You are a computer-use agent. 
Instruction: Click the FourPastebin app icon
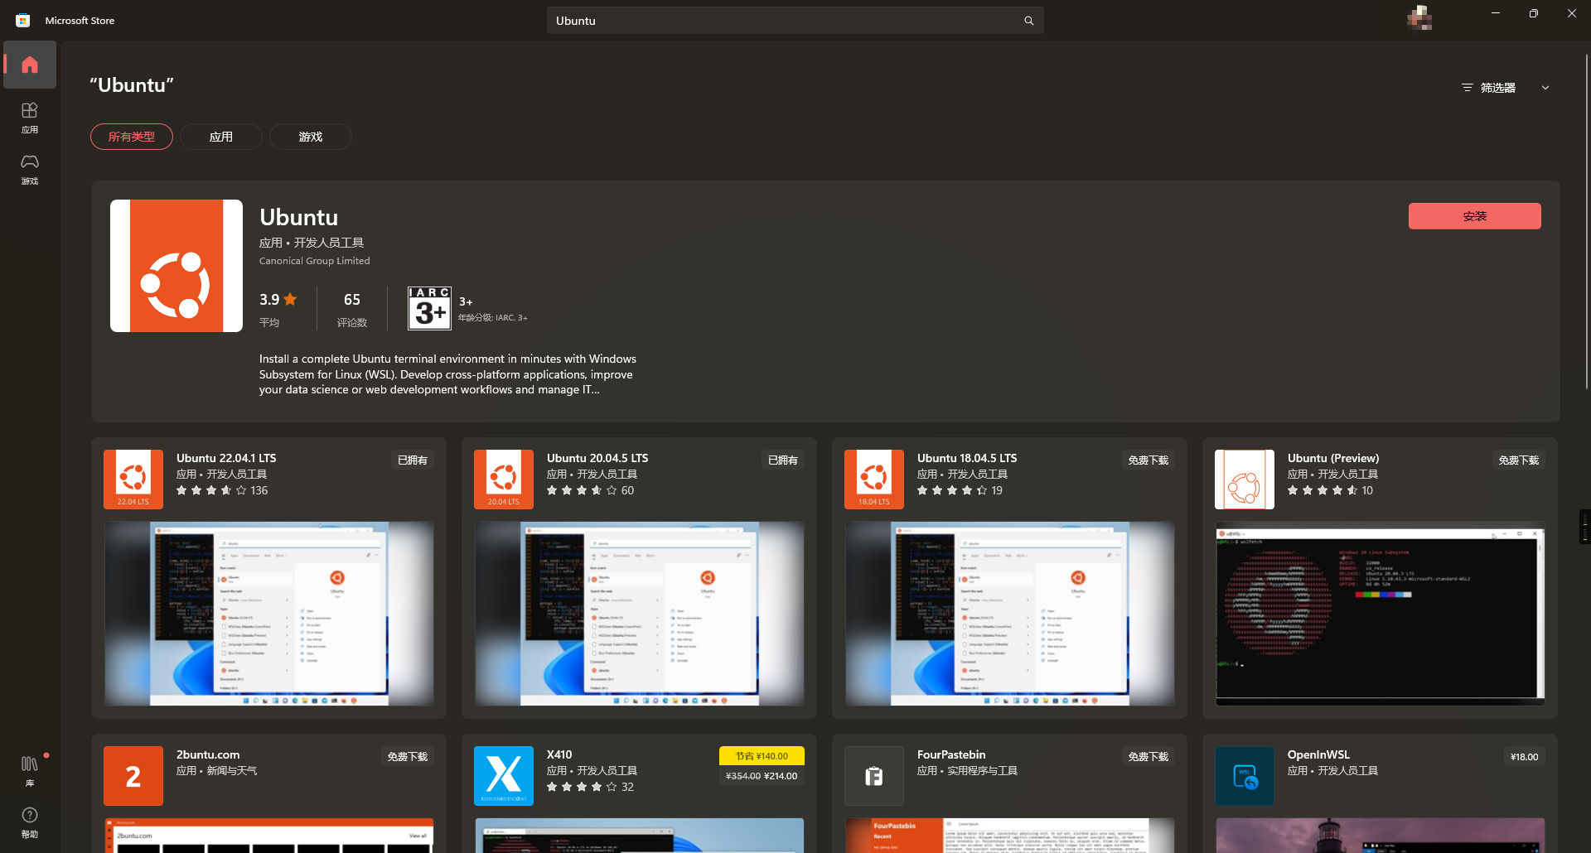coord(874,776)
